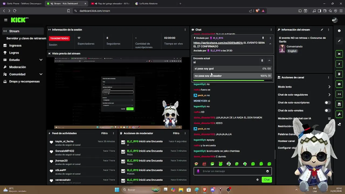Open the Ingresos sidebar item
Image resolution: width=345 pixels, height=194 pixels.
(x=23, y=46)
